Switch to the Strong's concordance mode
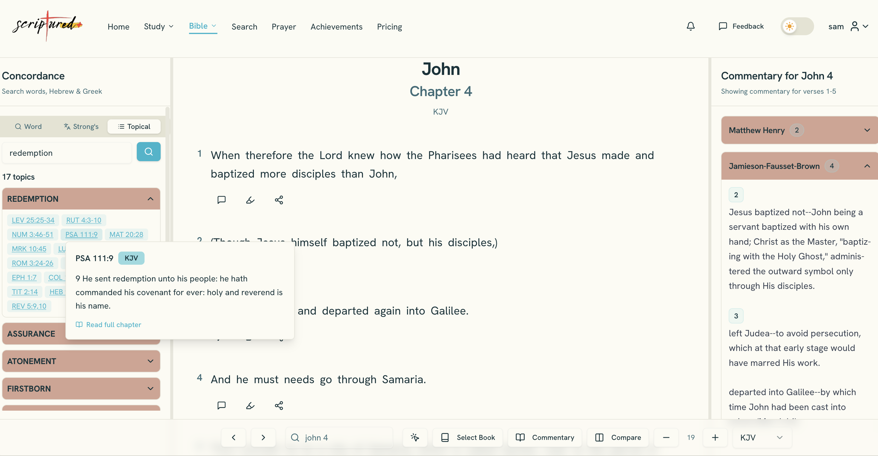The image size is (878, 456). pos(81,126)
